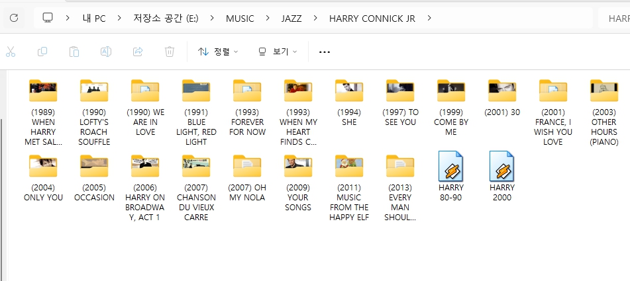Image resolution: width=630 pixels, height=281 pixels.
Task: Select (1993) FOREVER FOR NOW folder
Action: click(247, 107)
